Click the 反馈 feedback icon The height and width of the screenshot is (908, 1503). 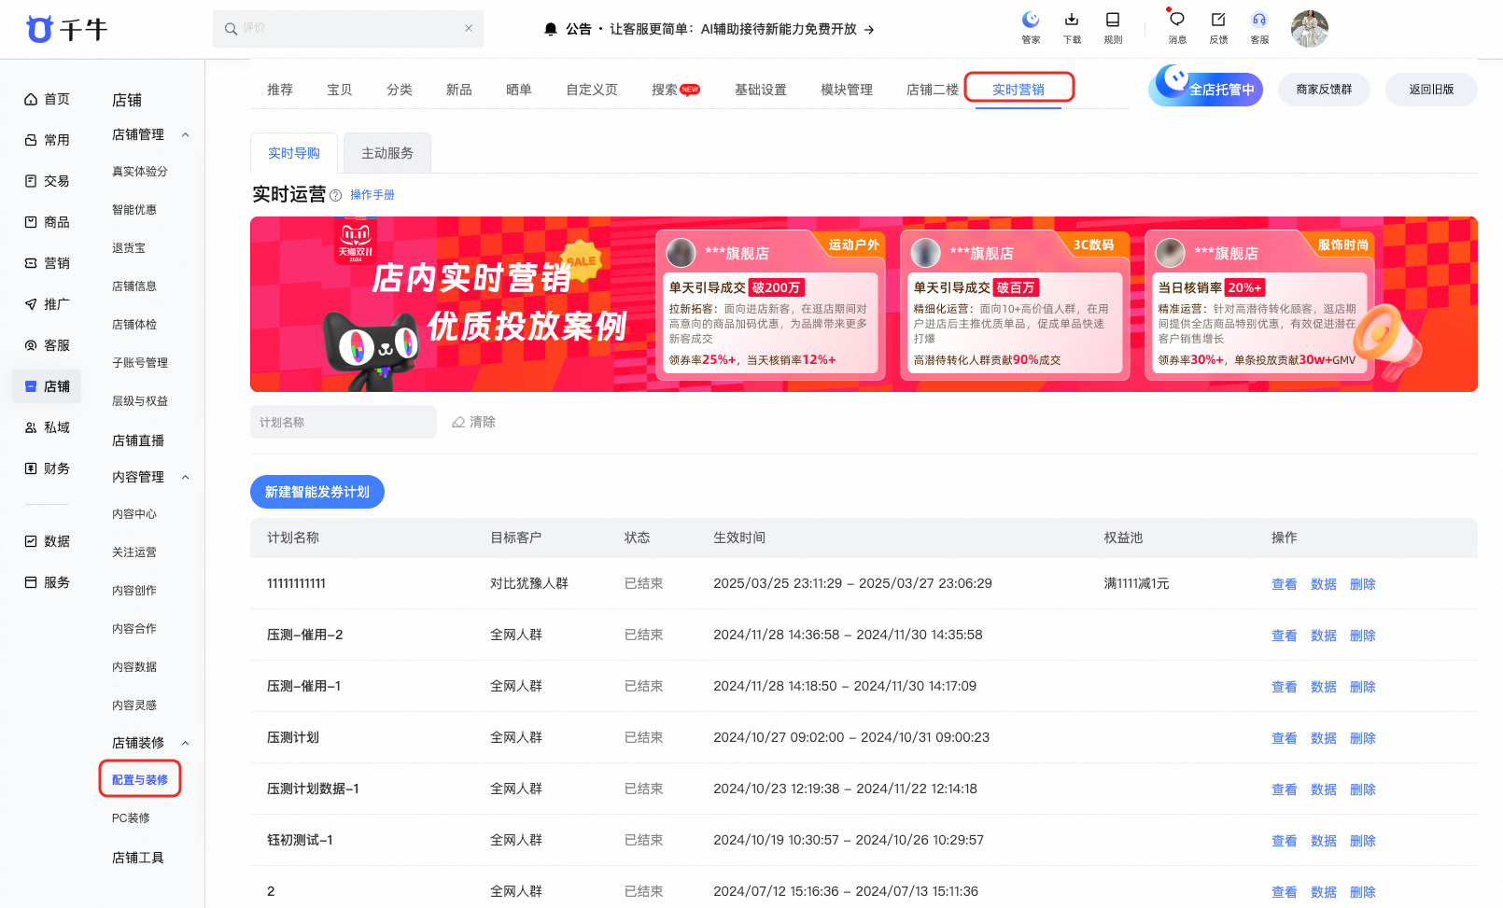coord(1218,21)
